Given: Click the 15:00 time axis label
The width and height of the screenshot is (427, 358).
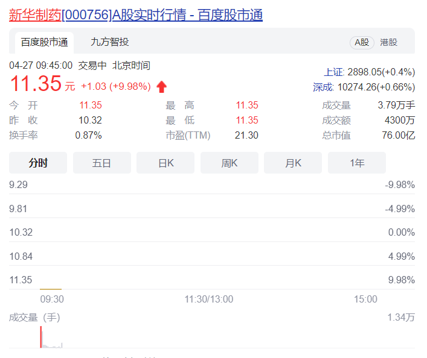Looking at the screenshot, I should point(365,300).
